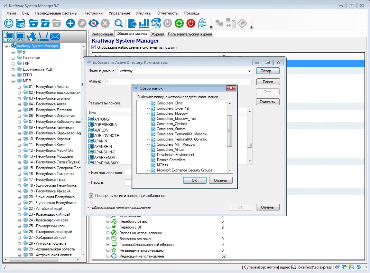Select the computers view sidebar icon
This screenshot has width=370, height=273.
9,36
